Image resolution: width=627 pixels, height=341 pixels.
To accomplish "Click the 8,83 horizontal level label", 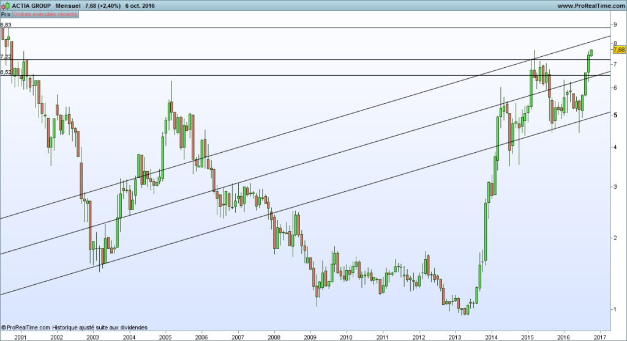I will [x=6, y=25].
